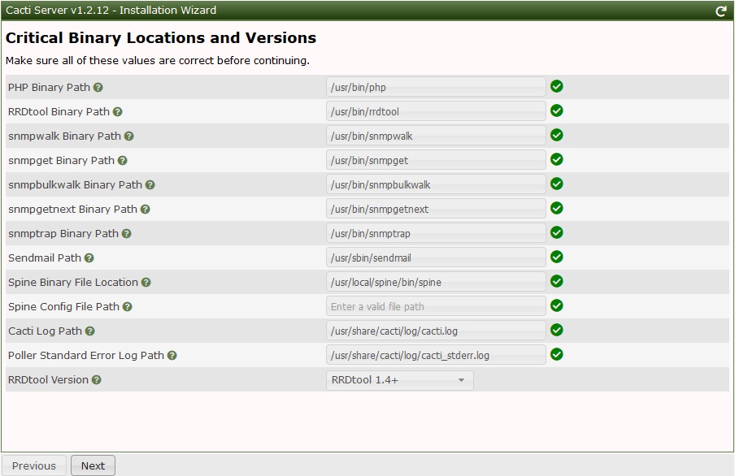This screenshot has width=735, height=476.
Task: Focus the snmpget Binary Path field
Action: click(x=436, y=160)
